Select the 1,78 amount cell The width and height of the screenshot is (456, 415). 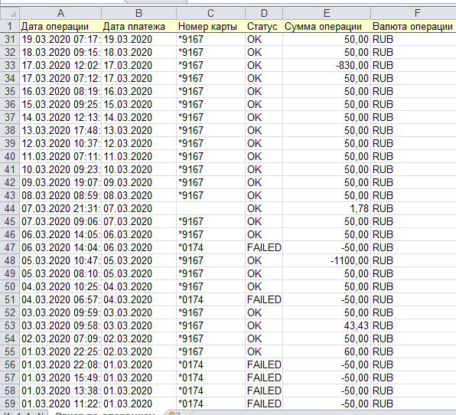[x=327, y=208]
